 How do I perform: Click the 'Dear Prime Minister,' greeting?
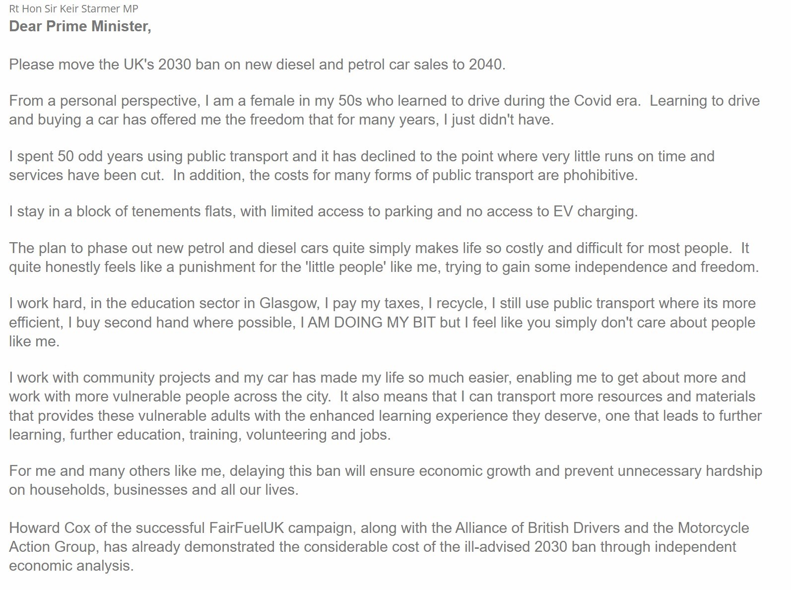(x=80, y=26)
